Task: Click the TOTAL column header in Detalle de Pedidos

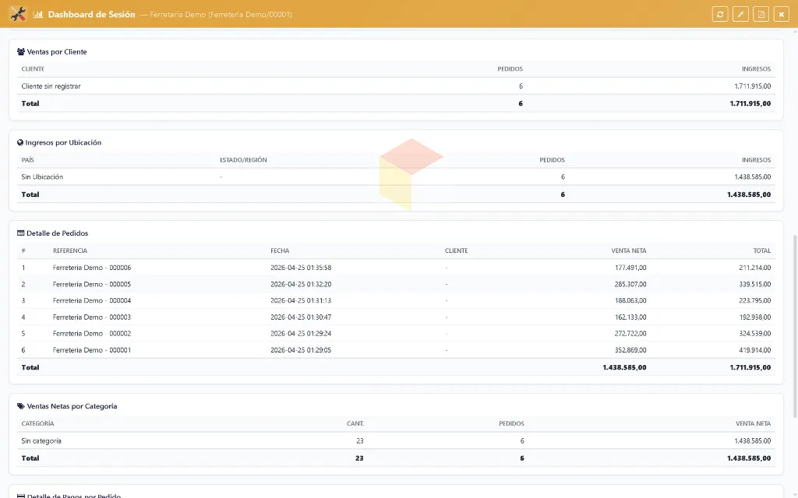Action: [762, 251]
